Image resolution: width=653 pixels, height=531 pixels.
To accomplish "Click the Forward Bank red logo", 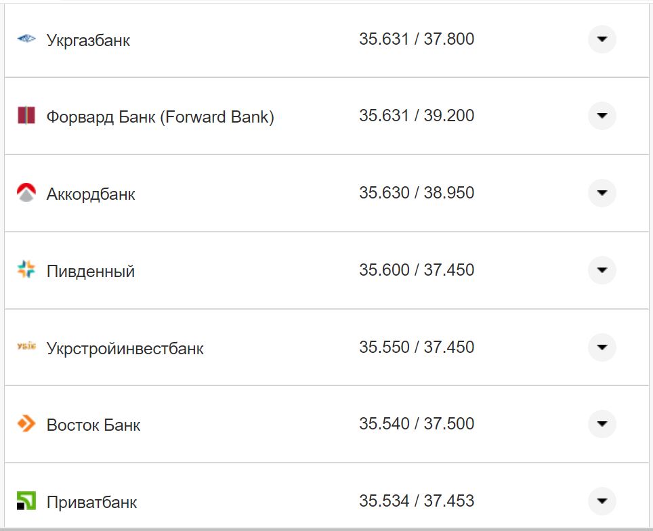I will click(26, 116).
